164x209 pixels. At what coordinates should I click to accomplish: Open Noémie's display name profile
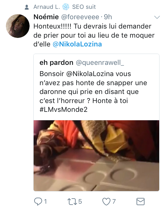(x=46, y=17)
